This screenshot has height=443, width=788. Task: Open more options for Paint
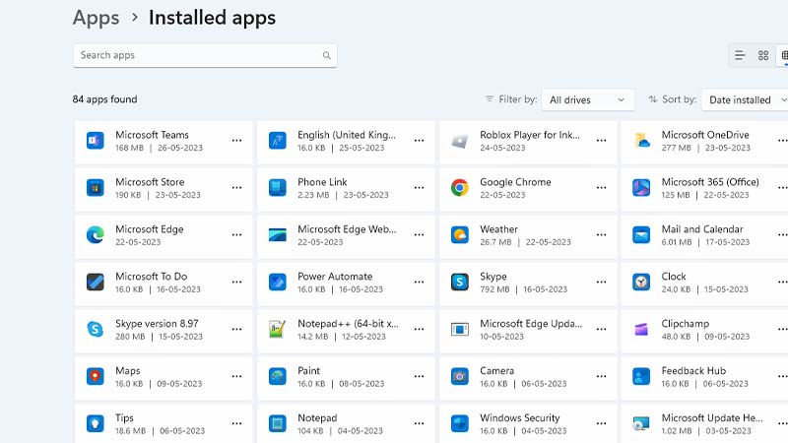click(420, 377)
